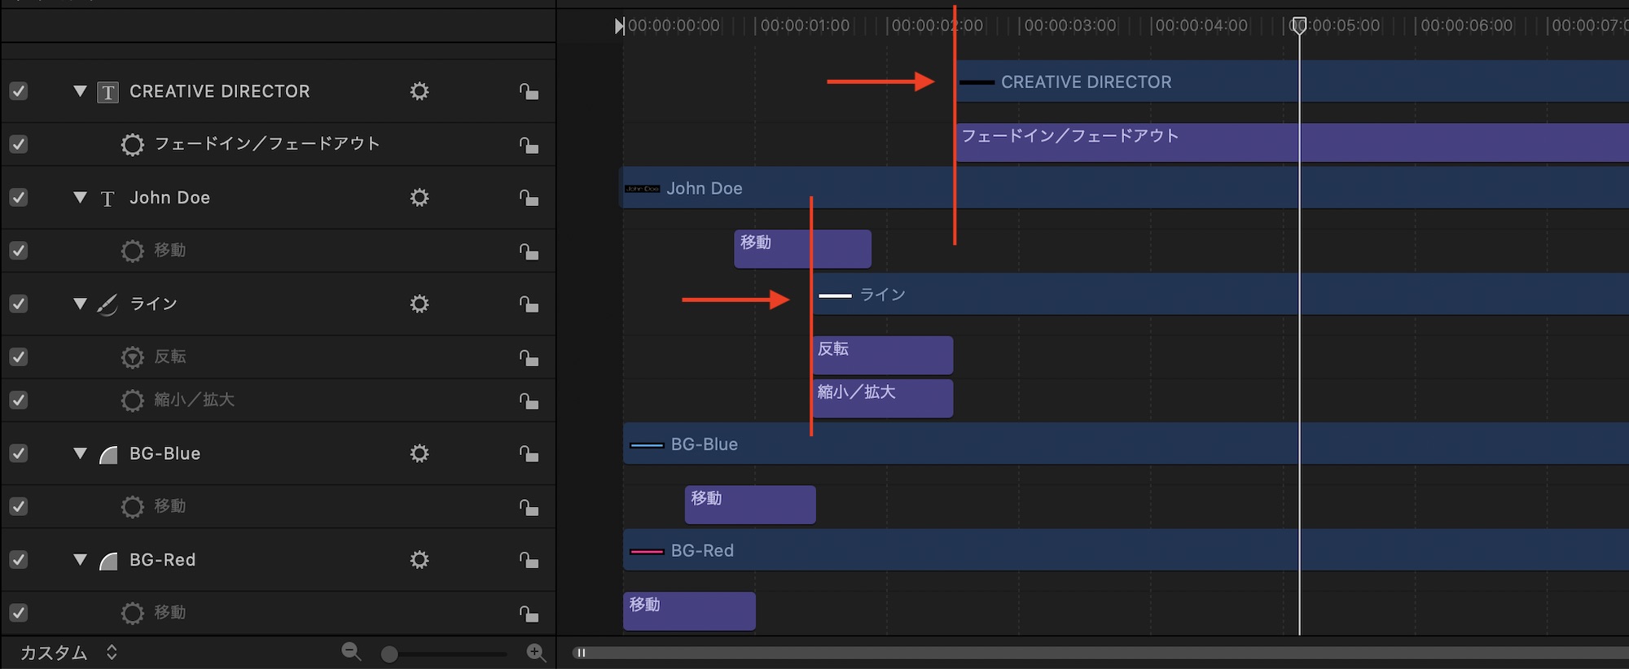The width and height of the screenshot is (1629, 669).
Task: Lock the 移動 behavior under John Doe
Action: (529, 251)
